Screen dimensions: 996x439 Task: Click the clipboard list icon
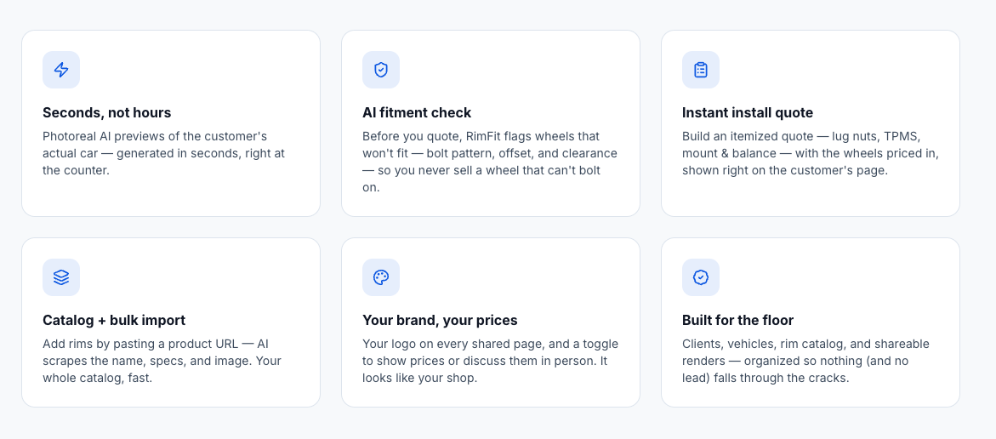701,70
